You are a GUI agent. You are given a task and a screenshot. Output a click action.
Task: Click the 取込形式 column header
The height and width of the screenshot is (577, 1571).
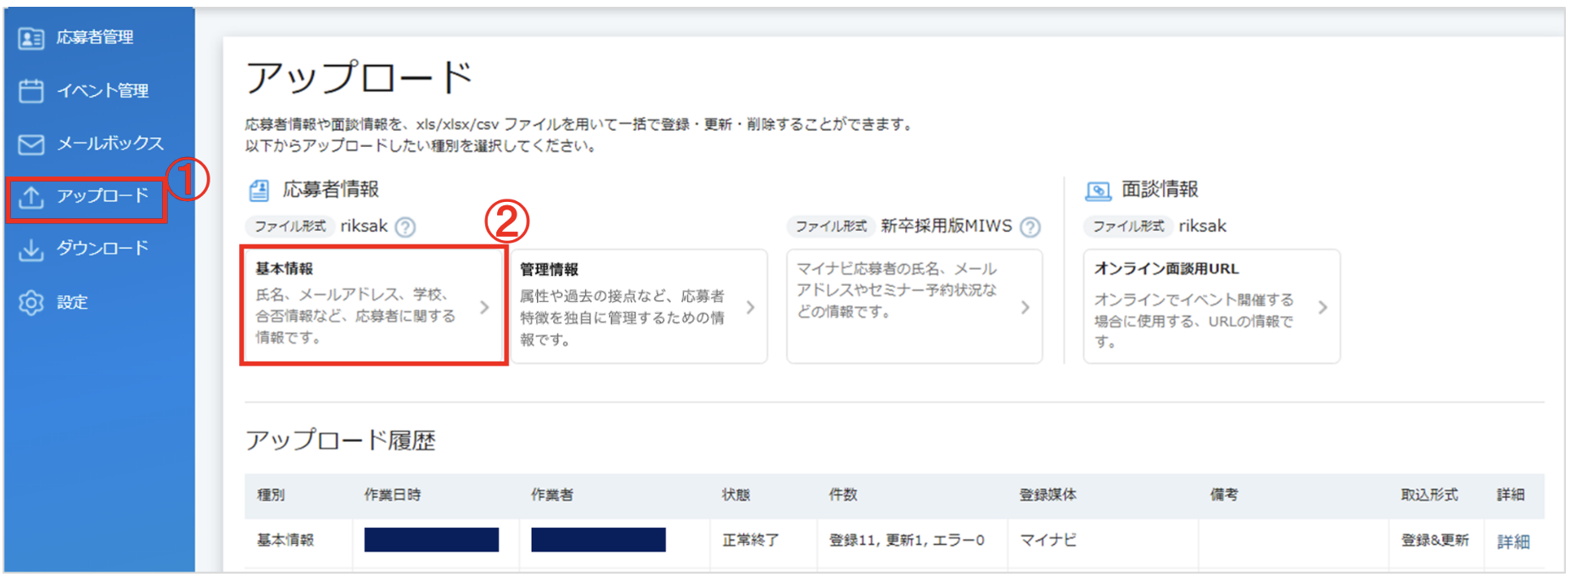point(1429,495)
